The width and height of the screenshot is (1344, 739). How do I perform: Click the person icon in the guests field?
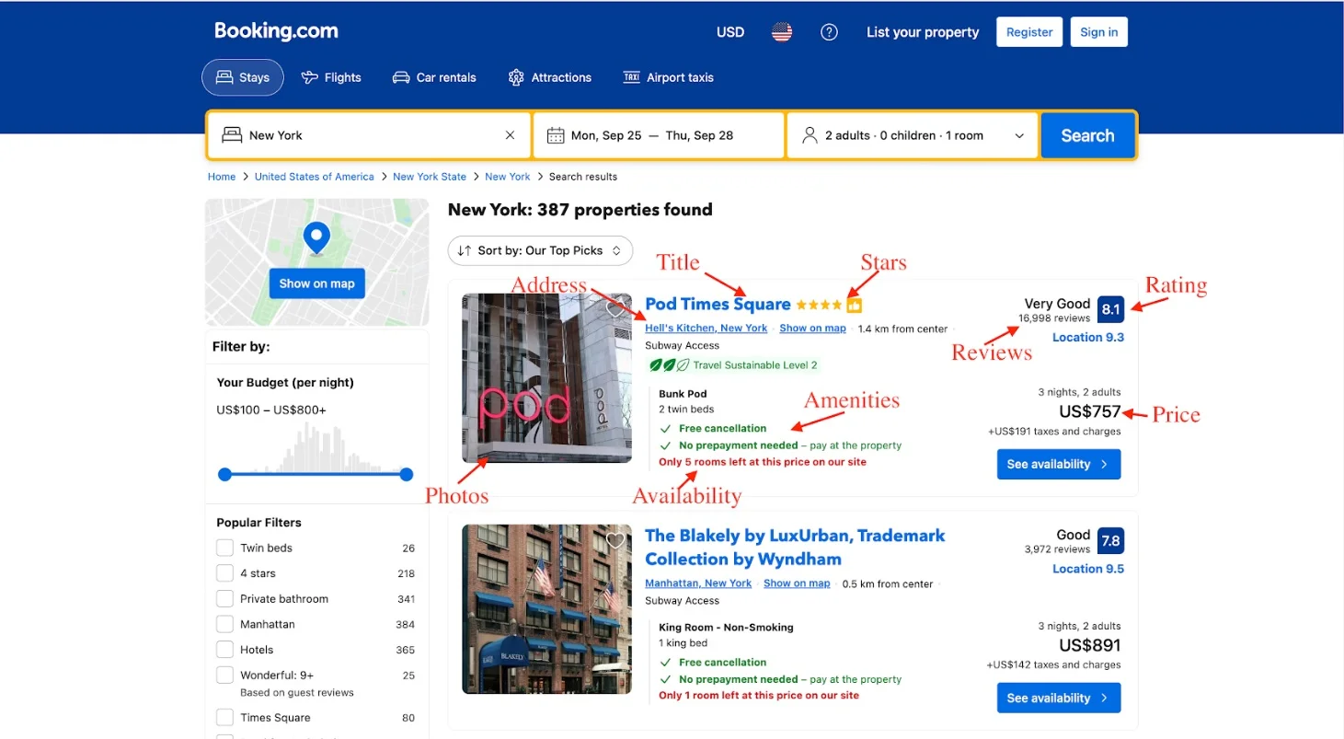click(x=810, y=135)
